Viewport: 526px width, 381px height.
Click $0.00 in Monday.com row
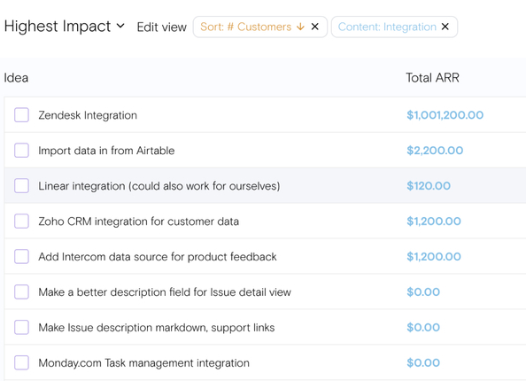click(x=423, y=363)
